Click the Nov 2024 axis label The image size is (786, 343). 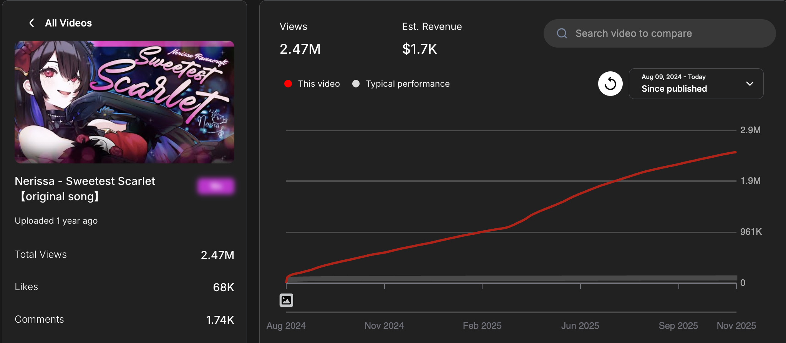point(384,326)
